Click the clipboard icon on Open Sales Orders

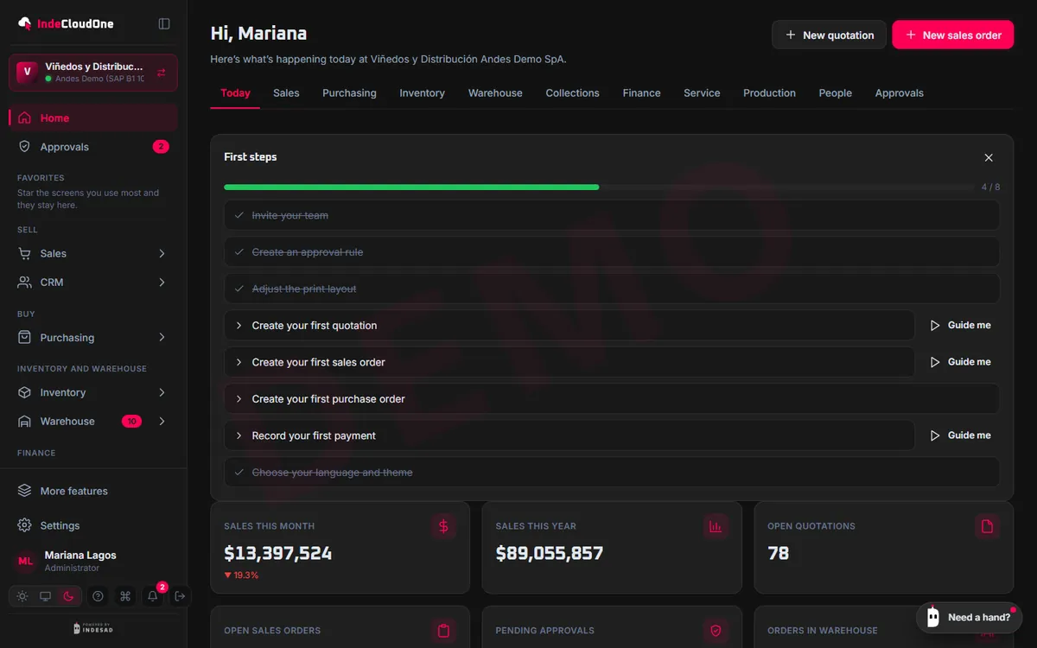[443, 631]
